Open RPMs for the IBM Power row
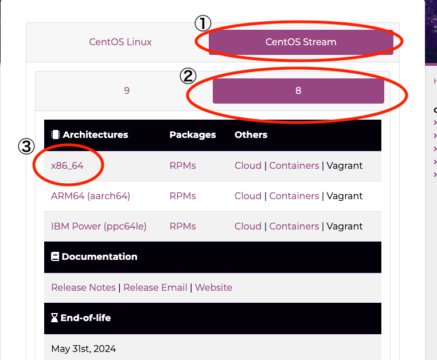 click(182, 226)
